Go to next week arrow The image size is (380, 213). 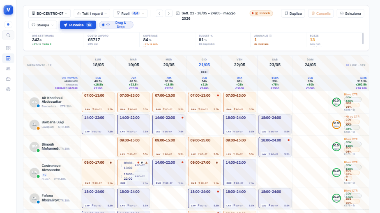pyautogui.click(x=169, y=13)
